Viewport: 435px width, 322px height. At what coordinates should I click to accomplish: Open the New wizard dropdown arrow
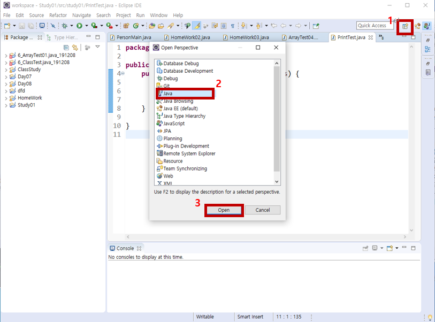click(14, 26)
